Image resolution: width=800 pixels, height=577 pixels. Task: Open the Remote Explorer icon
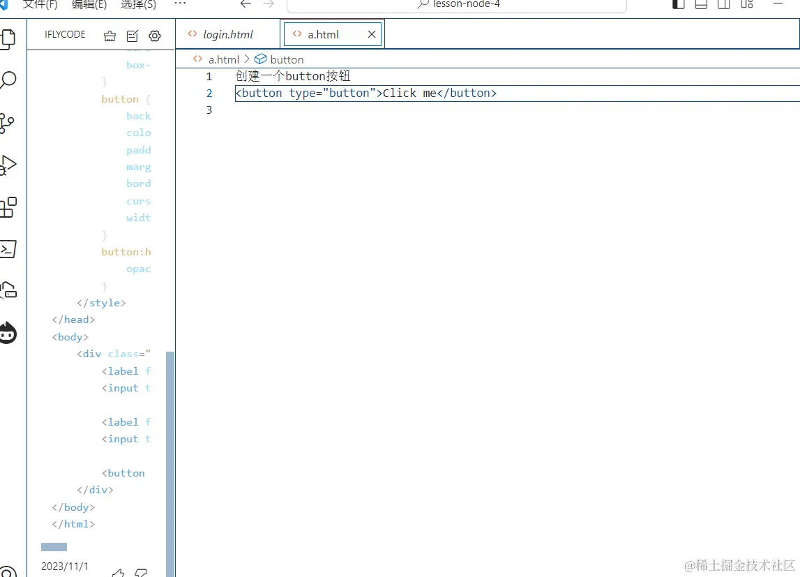pyautogui.click(x=8, y=290)
